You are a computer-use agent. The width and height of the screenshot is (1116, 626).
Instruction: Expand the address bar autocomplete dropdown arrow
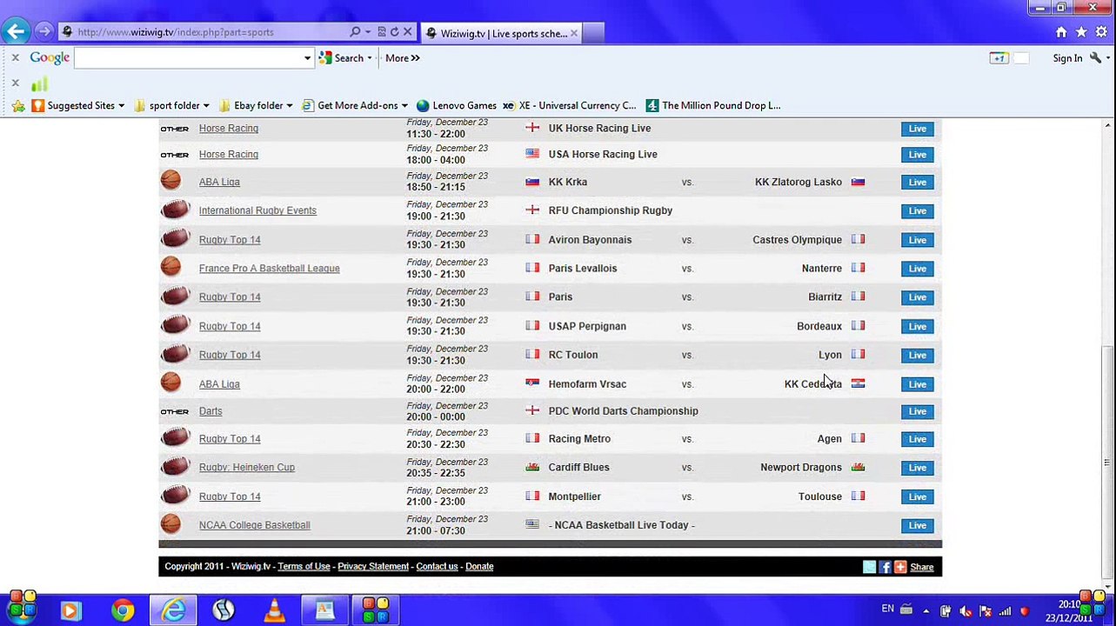[x=368, y=32]
